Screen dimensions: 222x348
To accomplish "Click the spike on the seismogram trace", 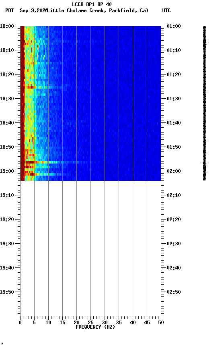I will [204, 163].
